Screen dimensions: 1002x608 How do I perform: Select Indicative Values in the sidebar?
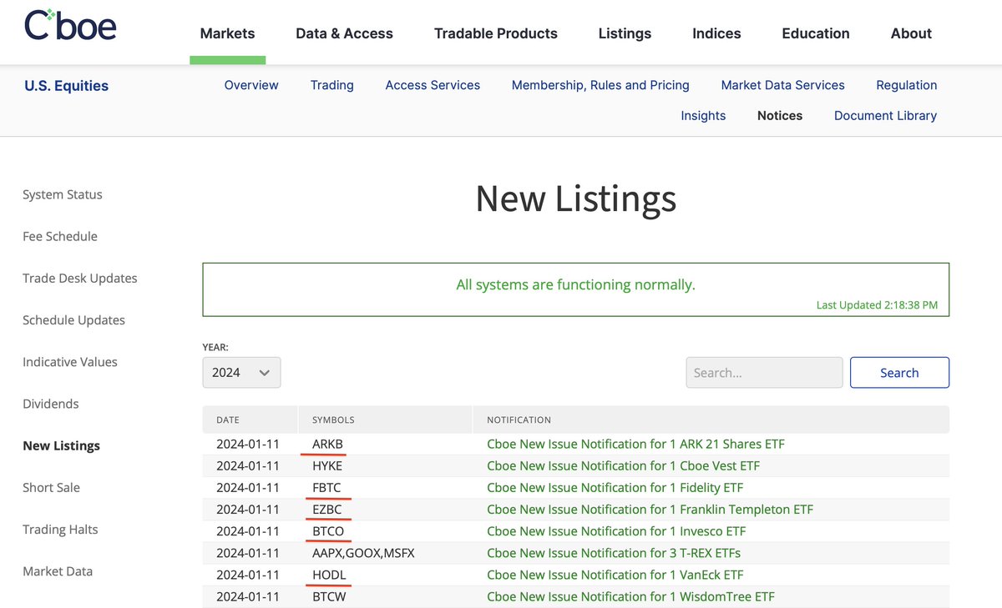click(70, 362)
